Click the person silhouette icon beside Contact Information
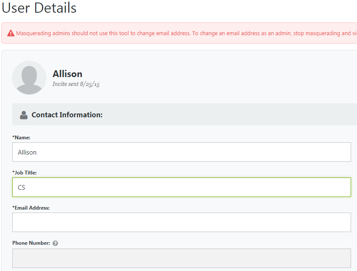Screen dimensions: 357x271 point(24,114)
